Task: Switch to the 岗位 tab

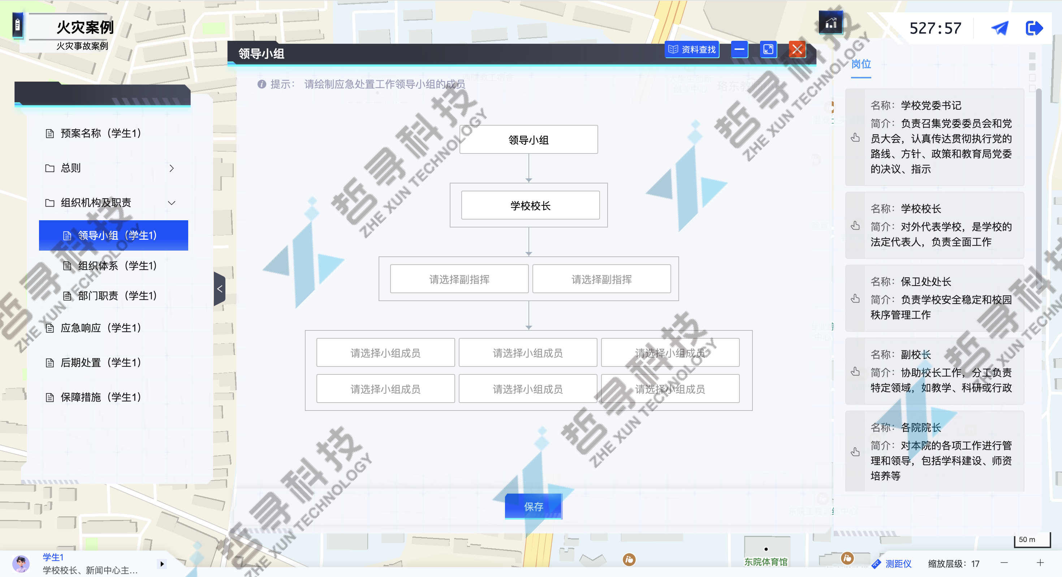Action: click(861, 64)
